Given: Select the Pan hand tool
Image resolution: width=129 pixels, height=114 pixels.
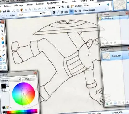Looking at the screenshot, I should (x=2, y=39).
